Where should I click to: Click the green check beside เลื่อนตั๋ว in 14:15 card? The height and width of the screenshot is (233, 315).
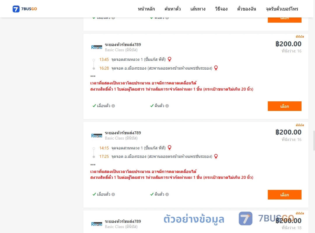(94, 194)
